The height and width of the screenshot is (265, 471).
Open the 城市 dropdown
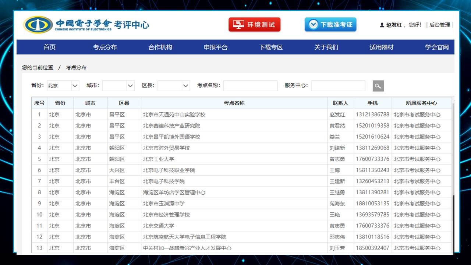point(118,85)
